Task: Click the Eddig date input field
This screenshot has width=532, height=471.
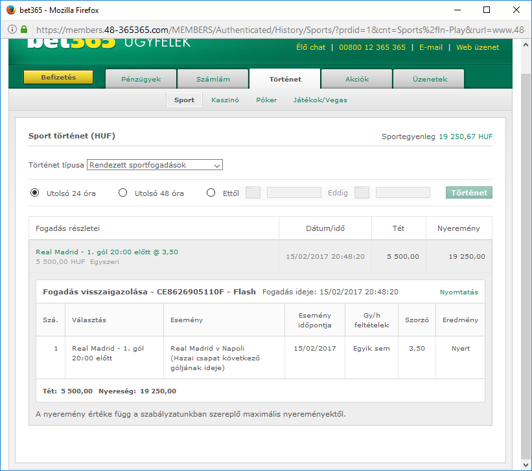Action: click(403, 192)
